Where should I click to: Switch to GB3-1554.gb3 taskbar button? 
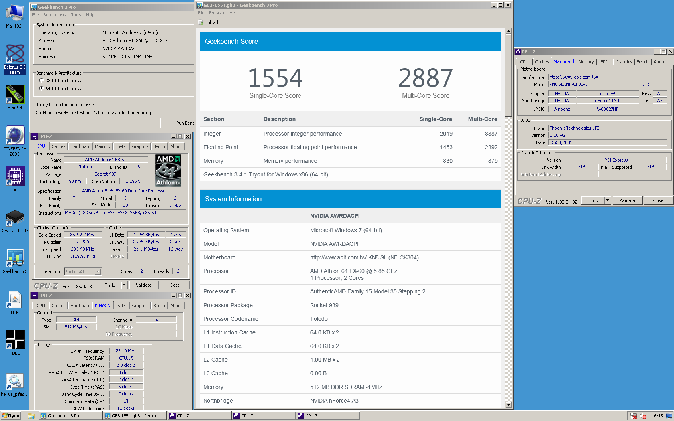point(134,416)
